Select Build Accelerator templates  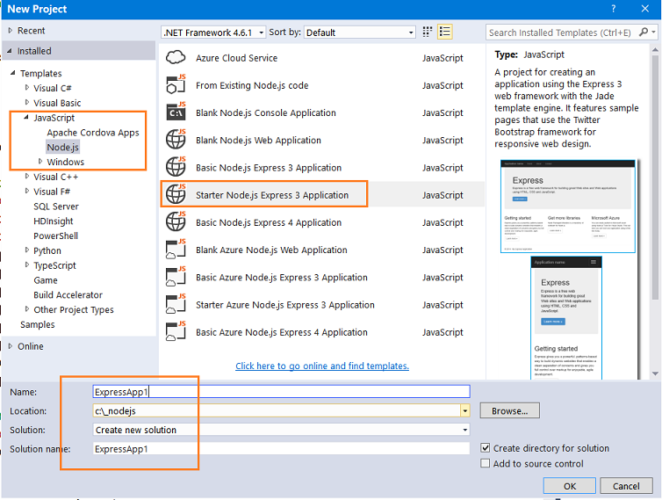68,295
